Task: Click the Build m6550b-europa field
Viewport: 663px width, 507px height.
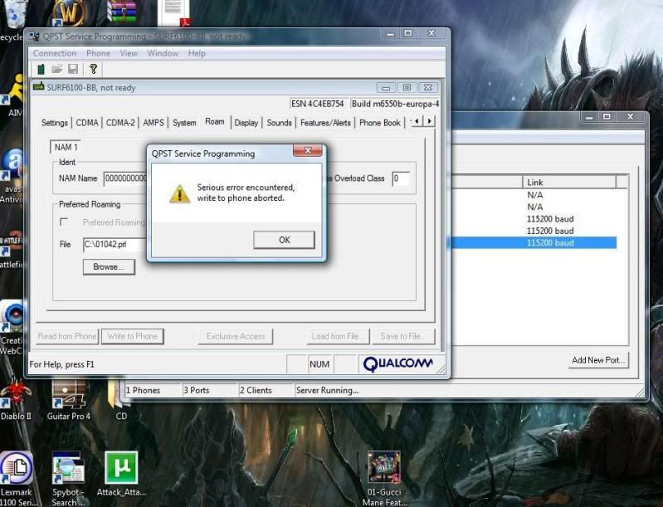Action: coord(395,104)
